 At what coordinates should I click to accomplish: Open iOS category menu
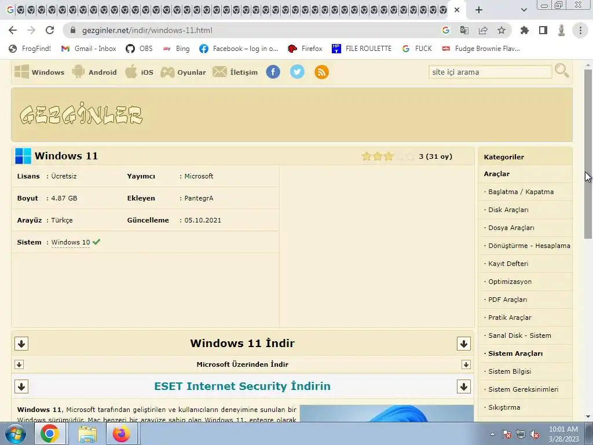(x=139, y=72)
